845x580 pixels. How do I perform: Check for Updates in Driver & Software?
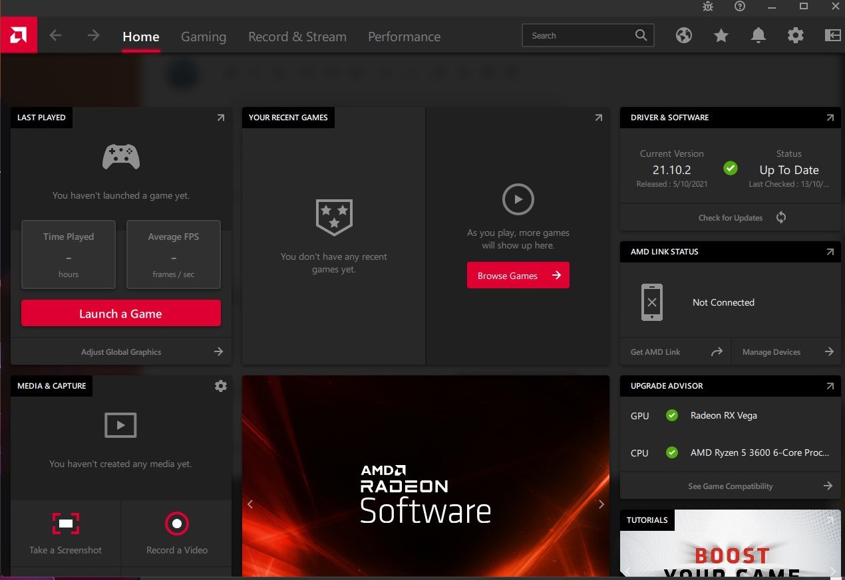click(x=731, y=217)
